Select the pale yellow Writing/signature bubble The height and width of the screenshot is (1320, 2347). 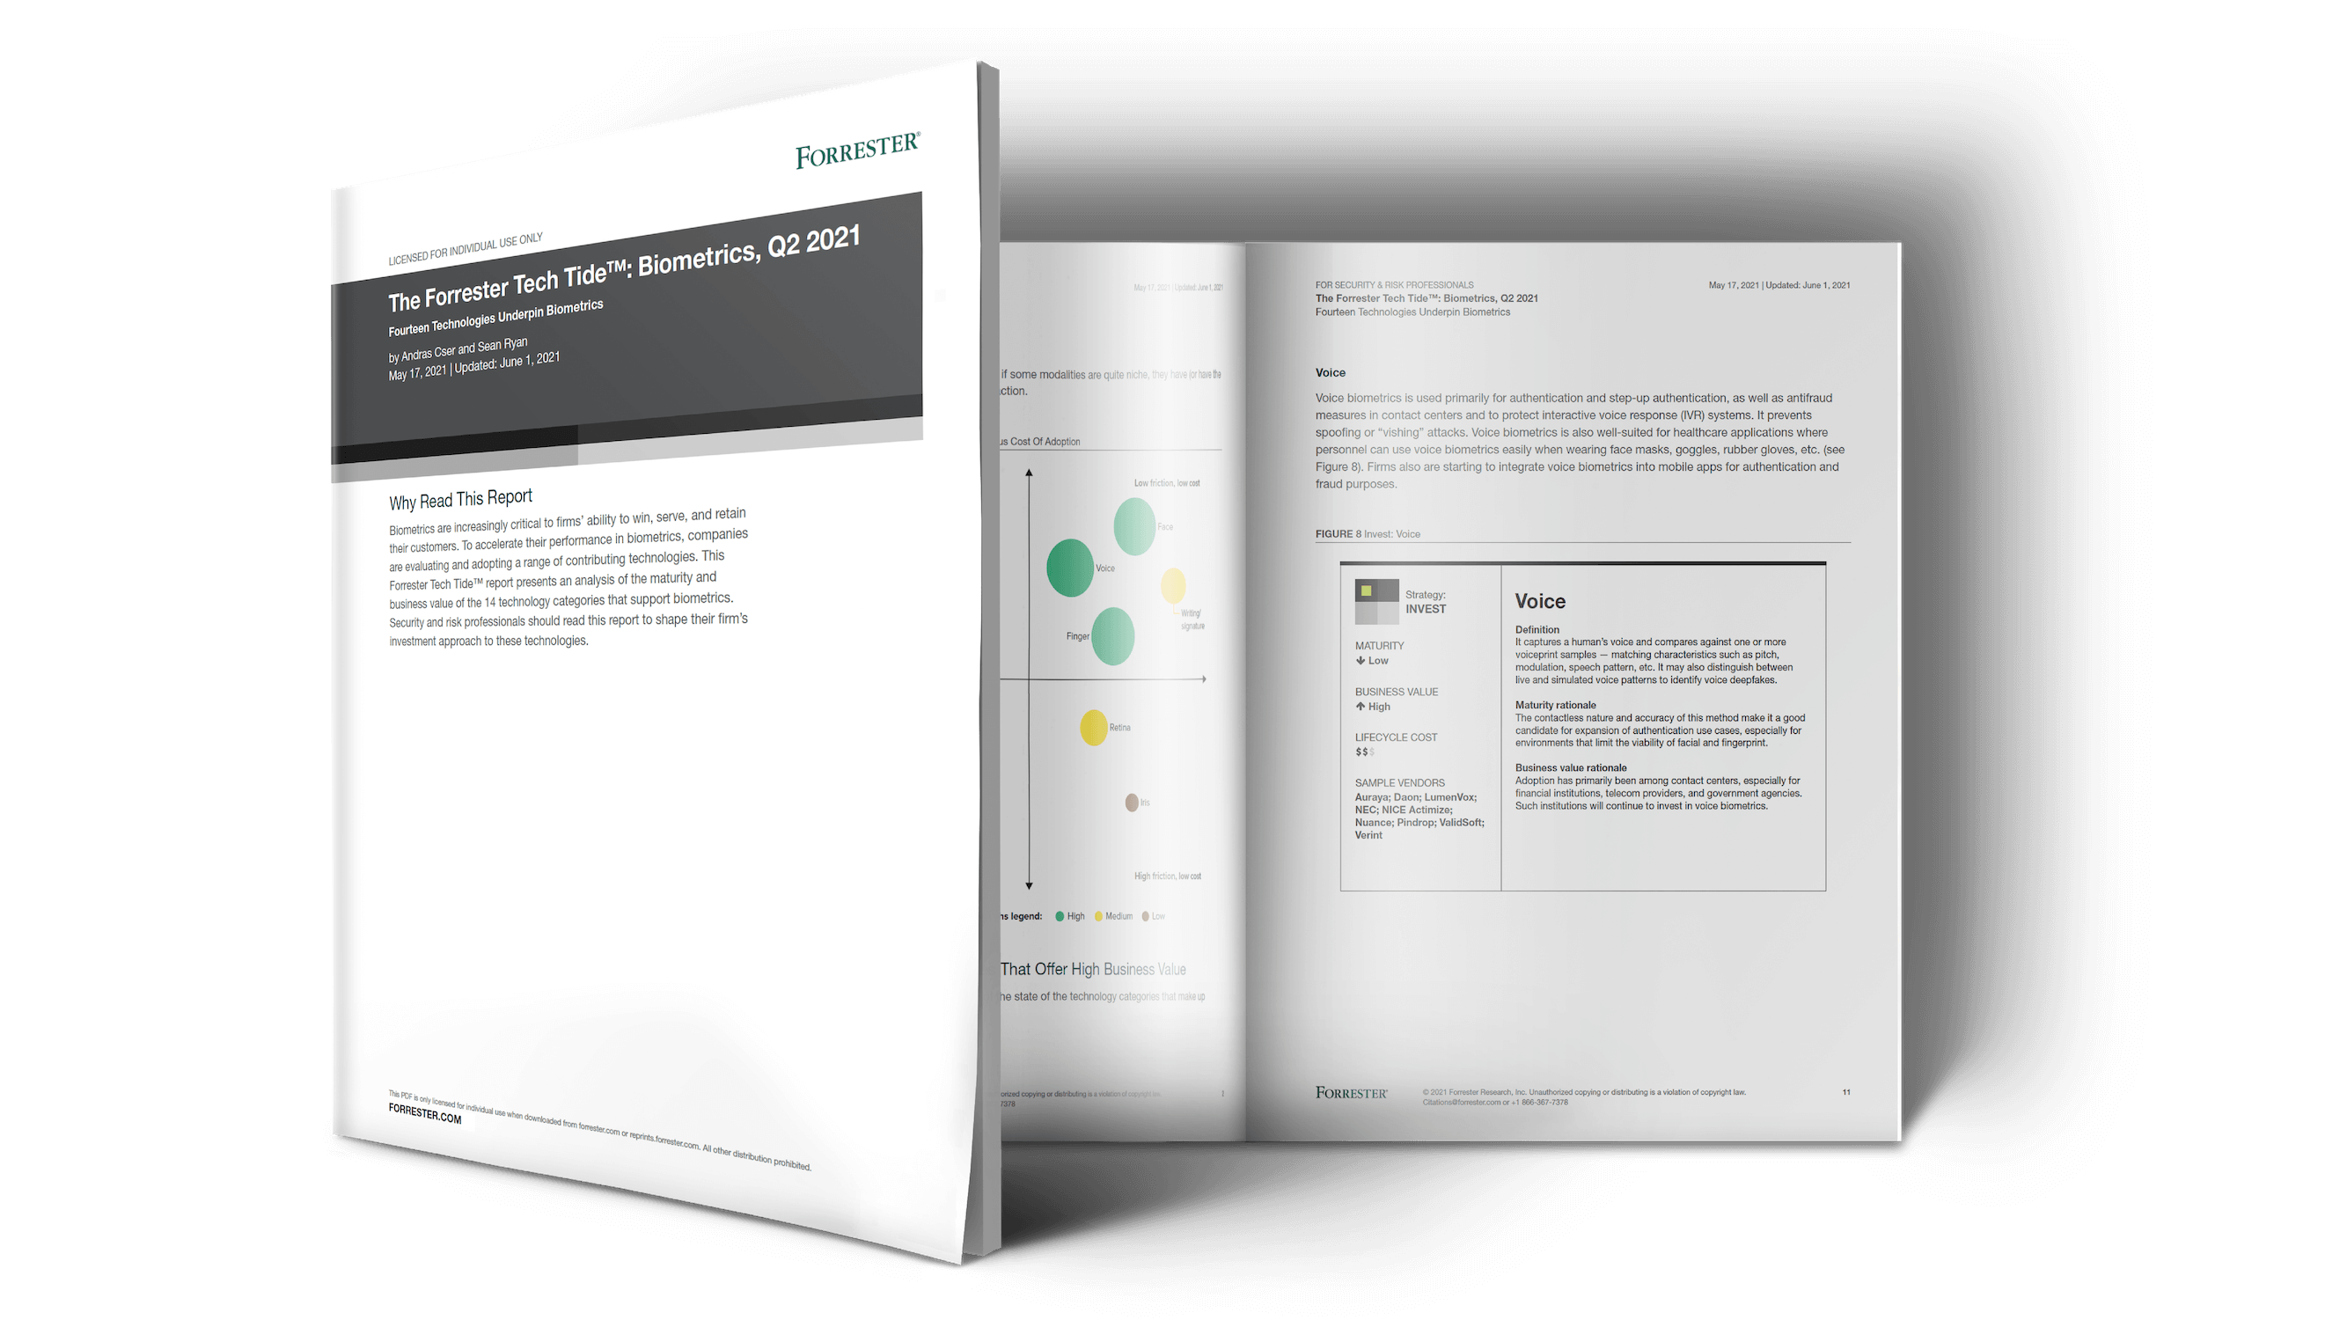pos(1172,585)
